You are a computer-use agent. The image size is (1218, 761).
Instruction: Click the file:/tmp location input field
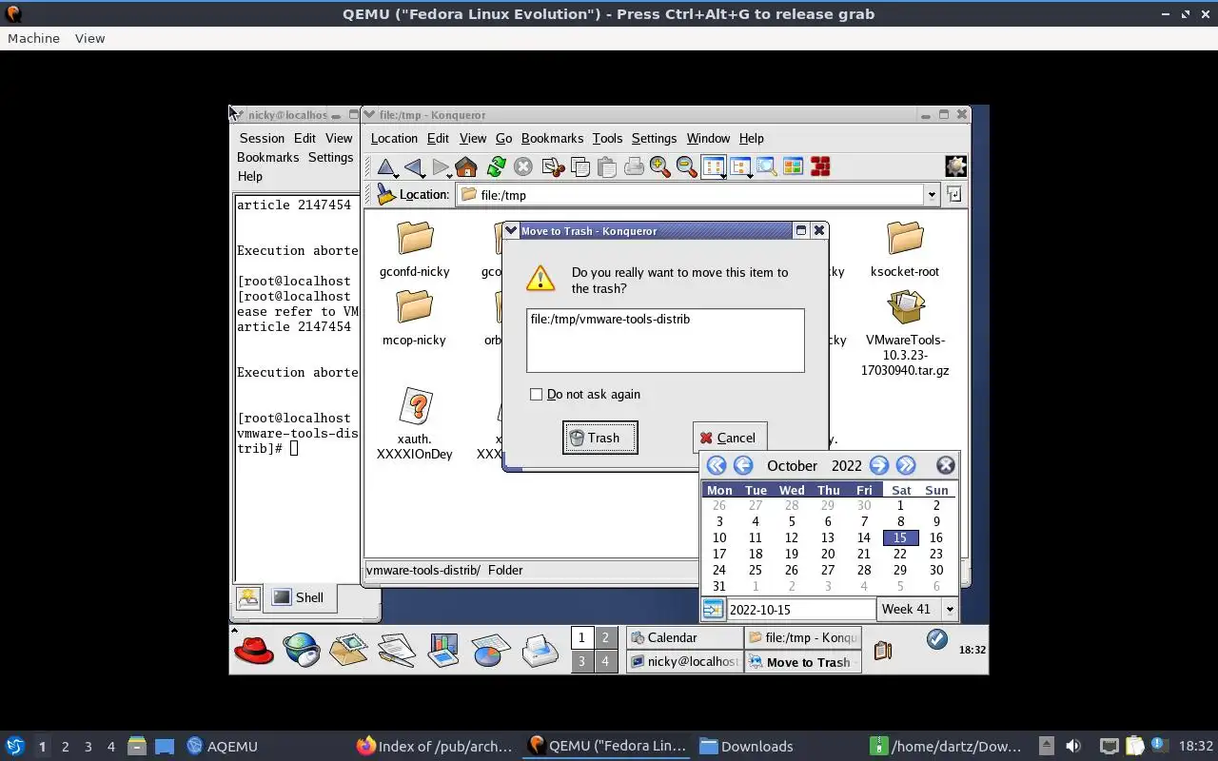(691, 195)
